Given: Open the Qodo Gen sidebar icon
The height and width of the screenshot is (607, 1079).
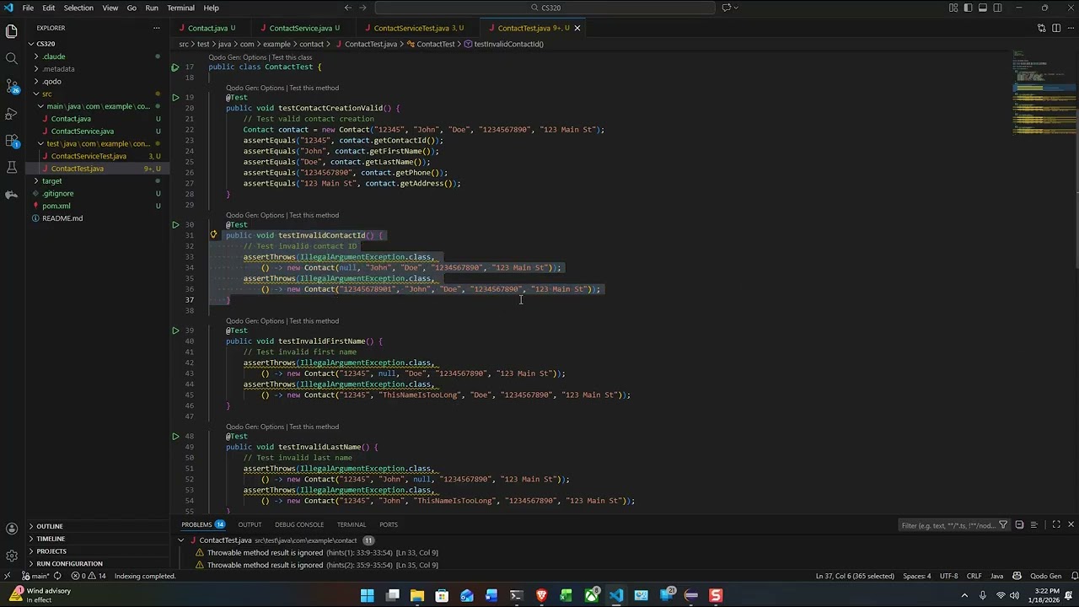Looking at the screenshot, I should (x=12, y=195).
